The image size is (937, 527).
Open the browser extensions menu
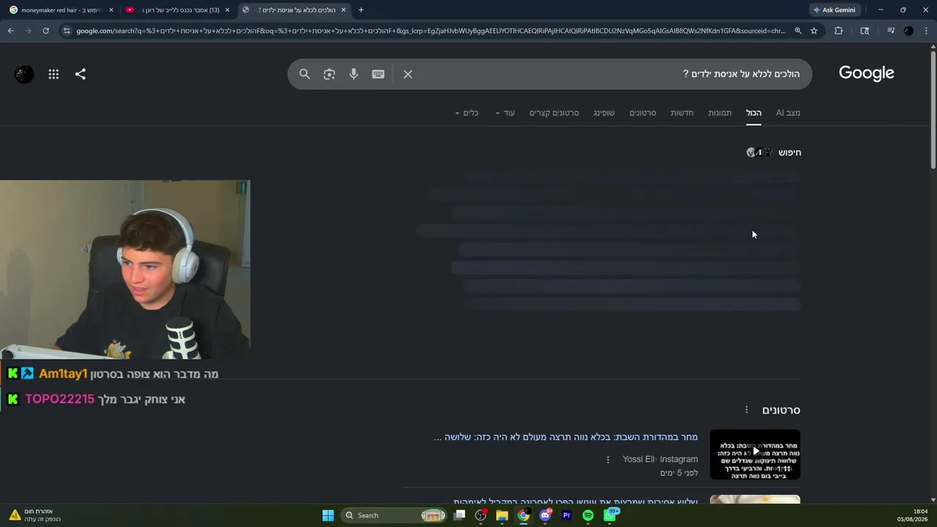pyautogui.click(x=839, y=31)
